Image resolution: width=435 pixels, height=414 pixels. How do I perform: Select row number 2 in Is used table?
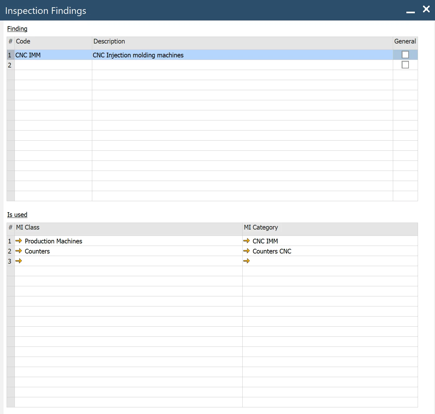click(x=10, y=251)
